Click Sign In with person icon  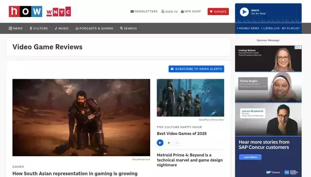point(170,12)
